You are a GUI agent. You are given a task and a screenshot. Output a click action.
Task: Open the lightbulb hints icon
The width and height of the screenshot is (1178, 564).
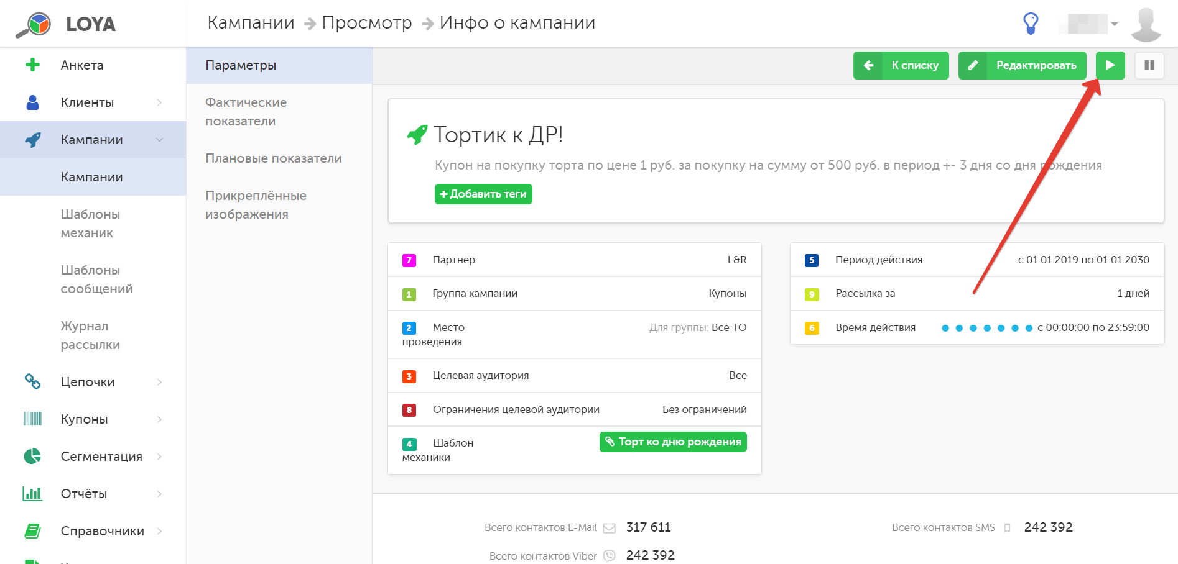(1031, 24)
